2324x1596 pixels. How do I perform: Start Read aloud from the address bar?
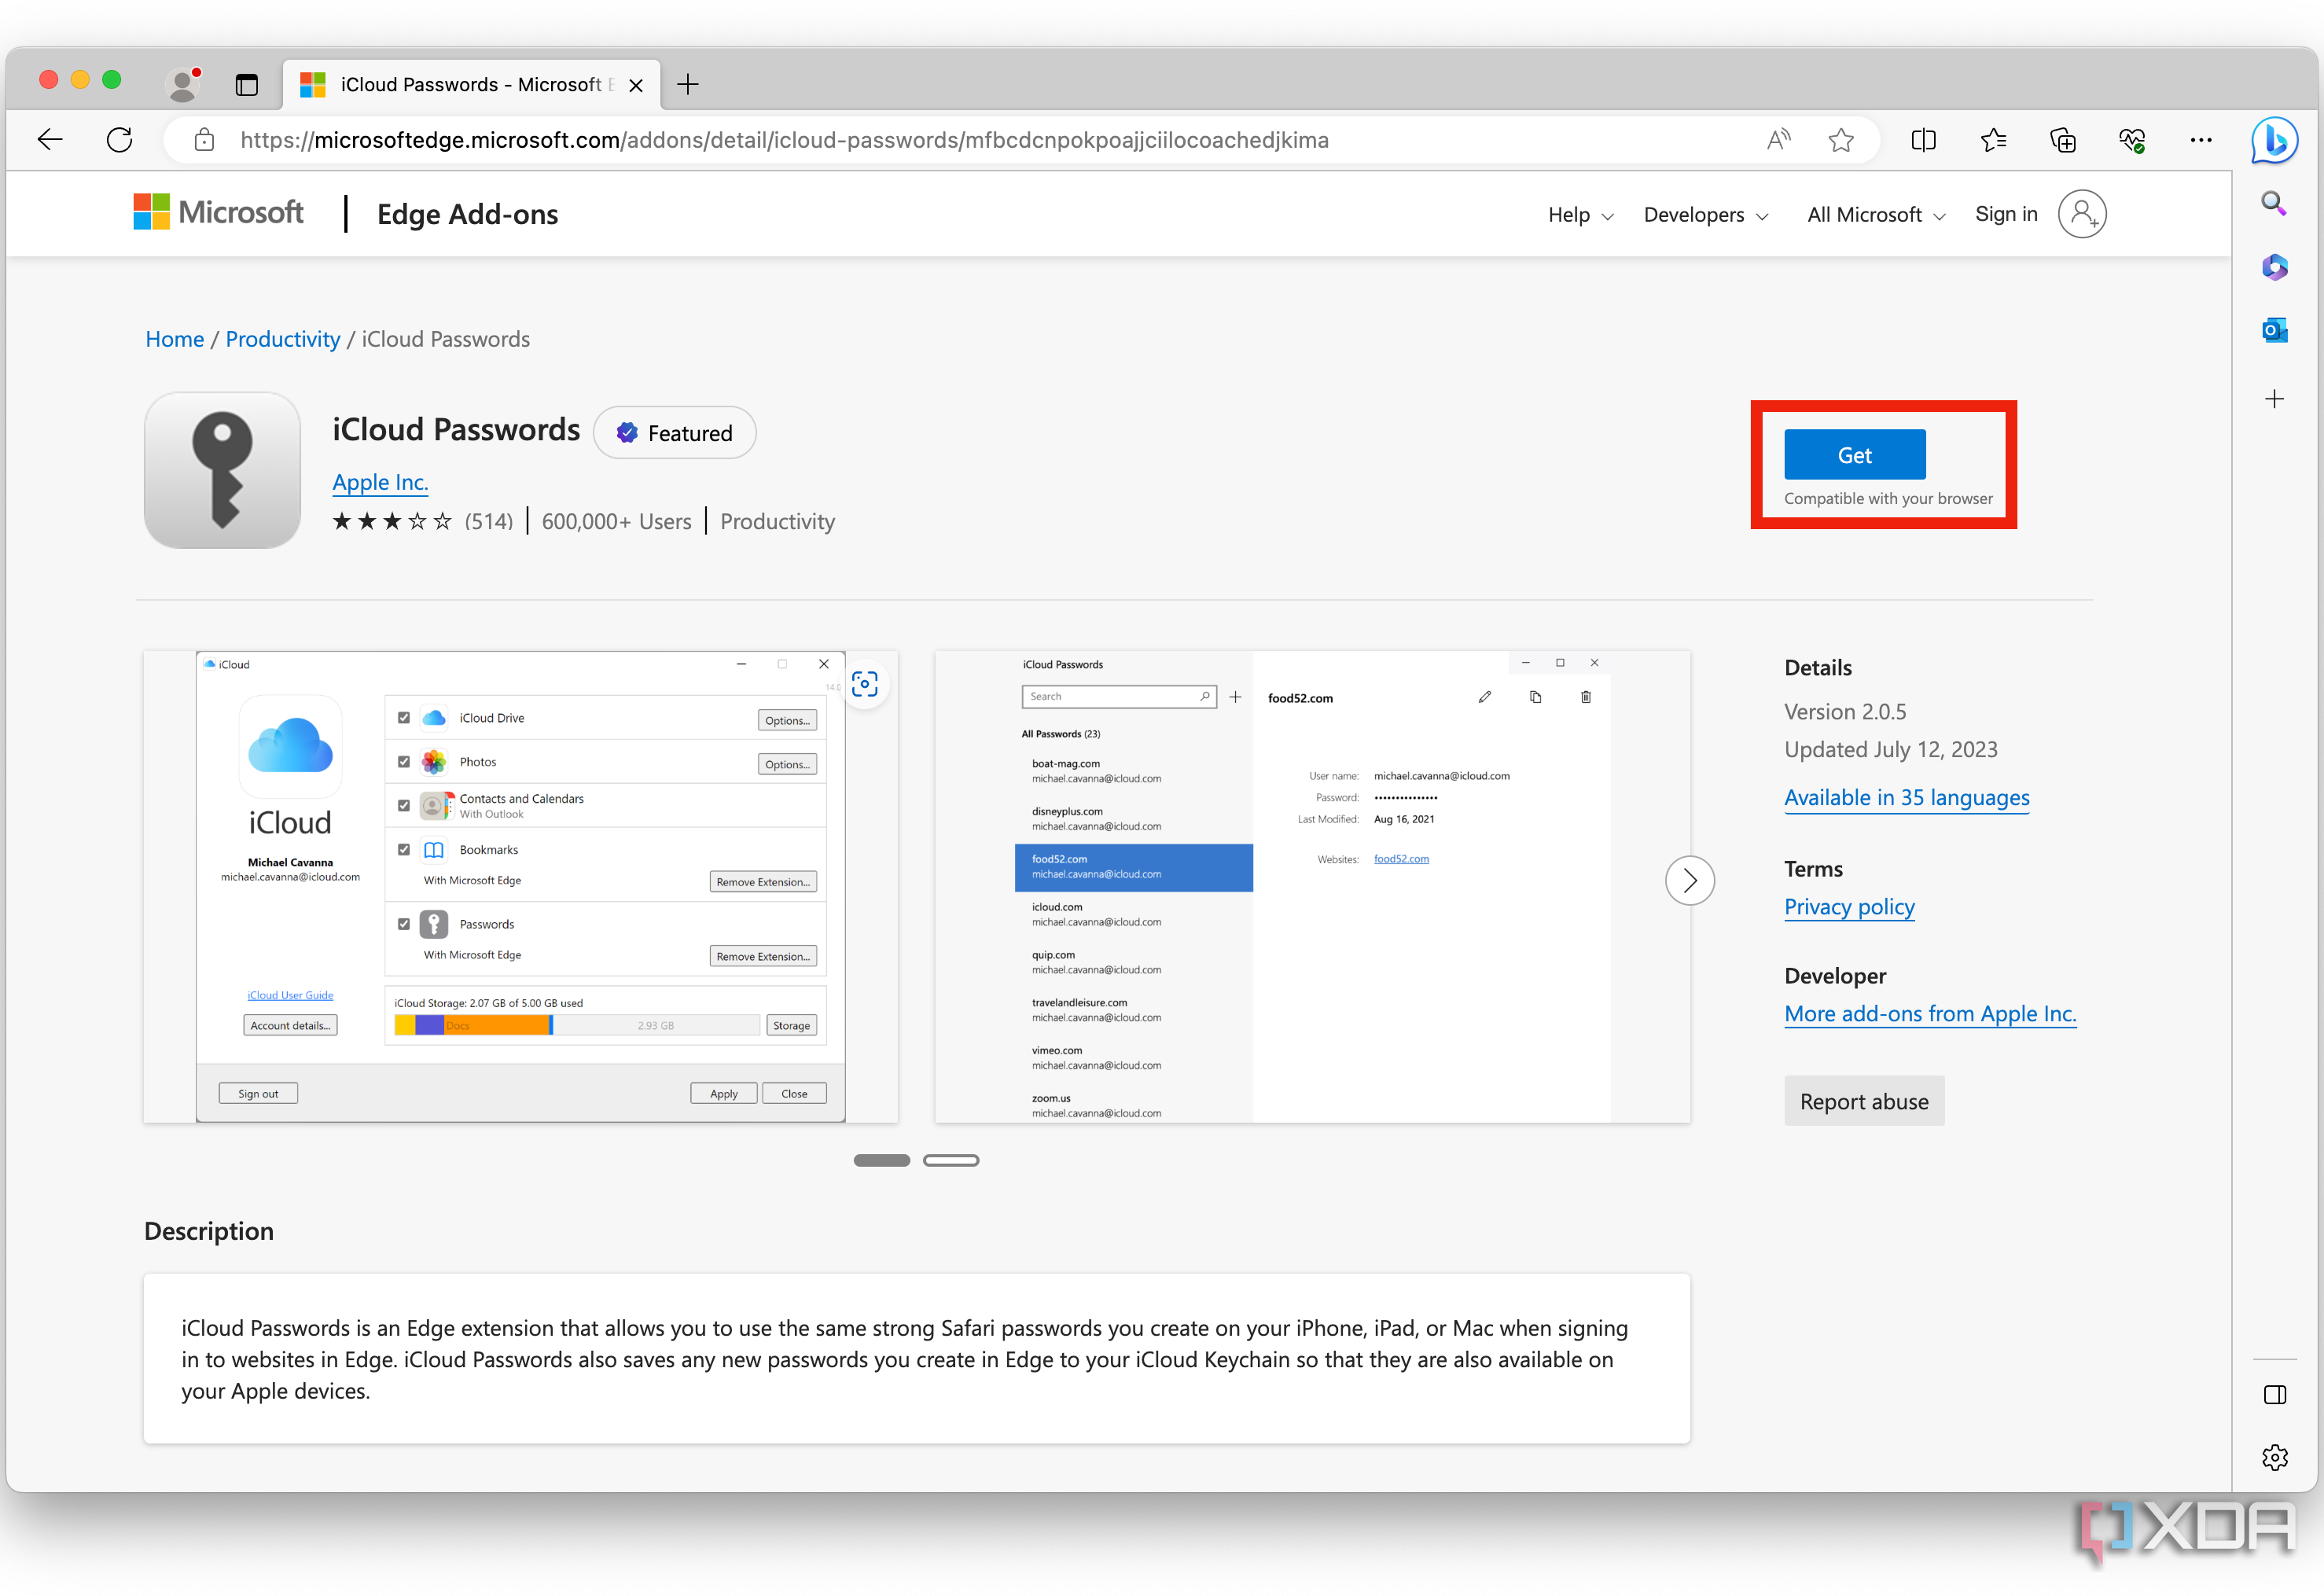[1778, 140]
